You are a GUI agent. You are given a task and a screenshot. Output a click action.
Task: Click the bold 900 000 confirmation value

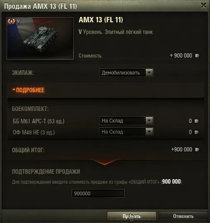coord(171,182)
